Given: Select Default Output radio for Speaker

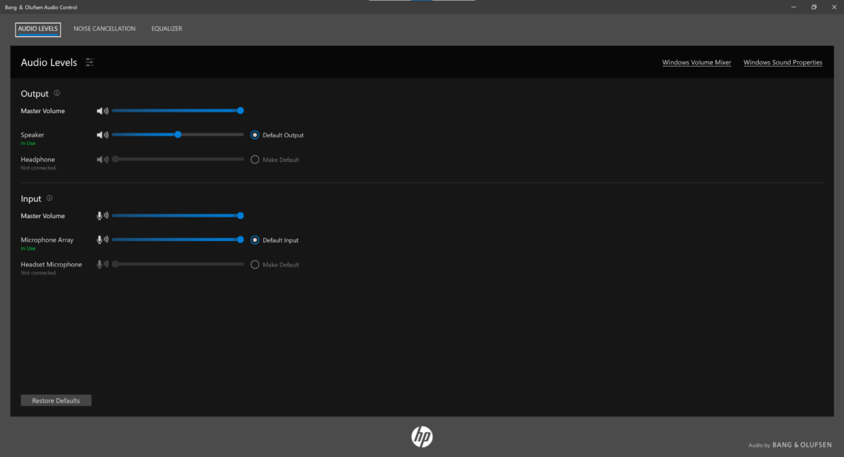Looking at the screenshot, I should [255, 135].
